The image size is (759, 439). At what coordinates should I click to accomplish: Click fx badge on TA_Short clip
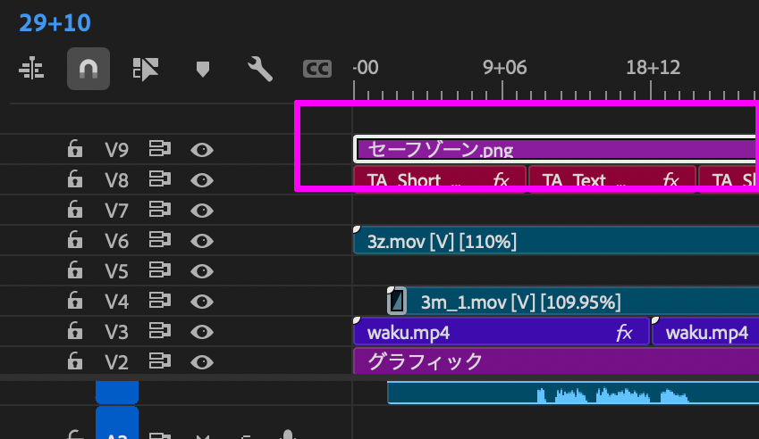click(502, 180)
